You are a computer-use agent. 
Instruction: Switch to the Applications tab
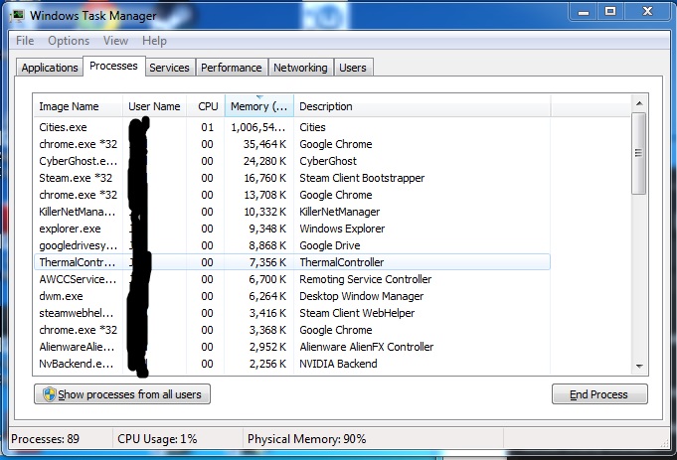click(x=50, y=68)
